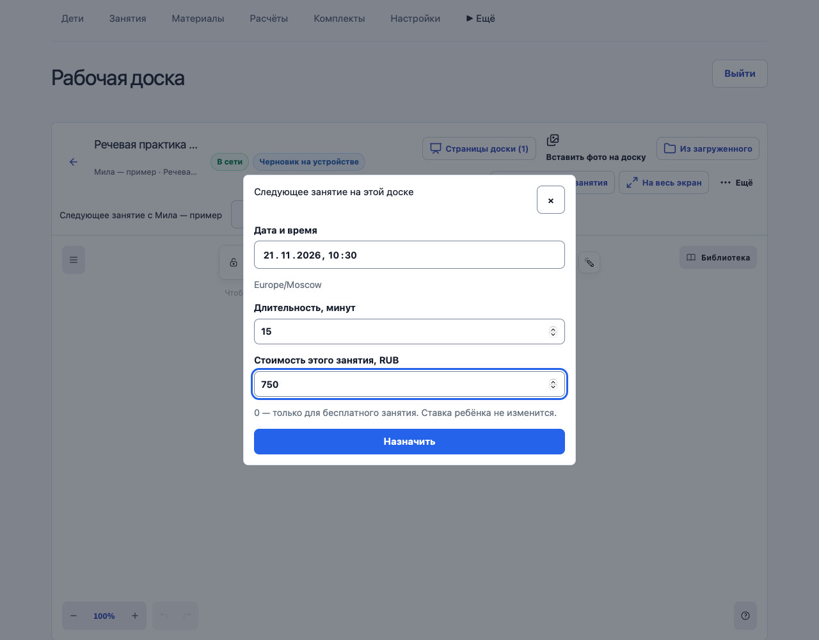This screenshot has width=819, height=640.
Task: Click the paperclip icon on the toolbar
Action: pyautogui.click(x=589, y=262)
